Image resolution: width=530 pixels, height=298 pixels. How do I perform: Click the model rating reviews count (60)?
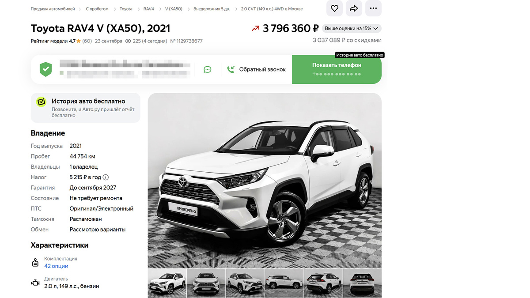tap(87, 41)
